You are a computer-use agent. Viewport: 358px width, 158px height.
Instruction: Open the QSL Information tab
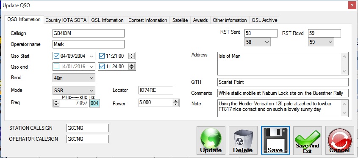107,20
